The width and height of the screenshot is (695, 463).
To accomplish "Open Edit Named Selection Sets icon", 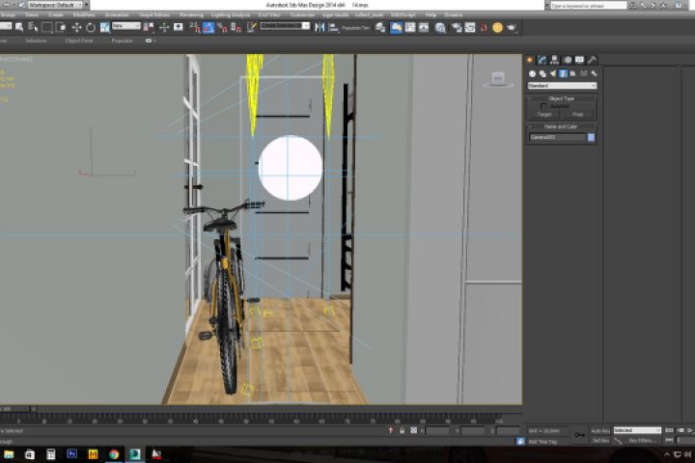I will pos(251,27).
